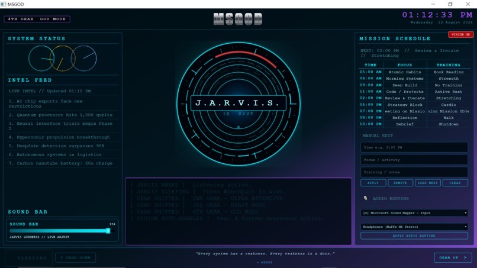
Task: Focus the Focus / activity input field
Action: (x=414, y=160)
